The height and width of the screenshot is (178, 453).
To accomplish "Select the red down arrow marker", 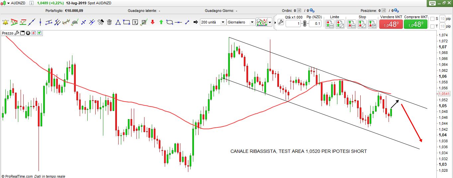I will point(152,22).
